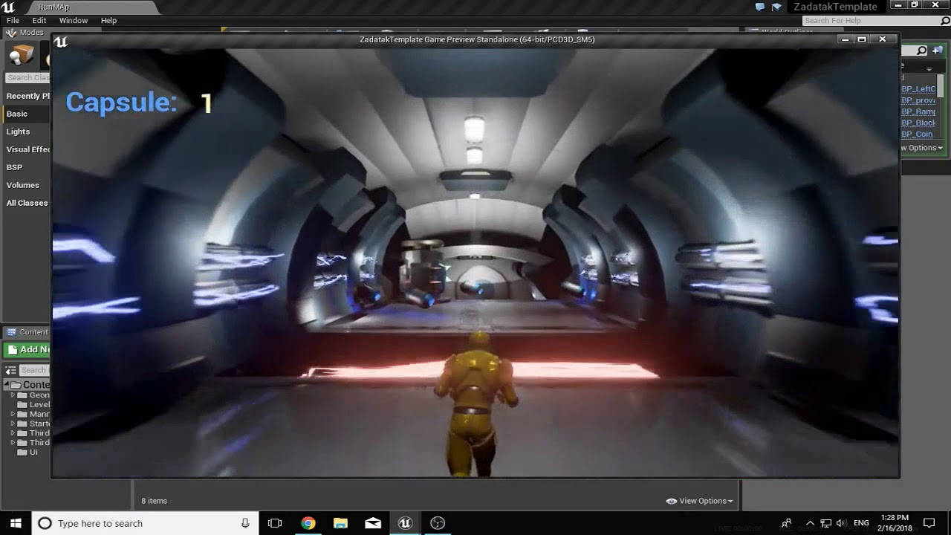Select the Place mode cube icon

[22, 56]
